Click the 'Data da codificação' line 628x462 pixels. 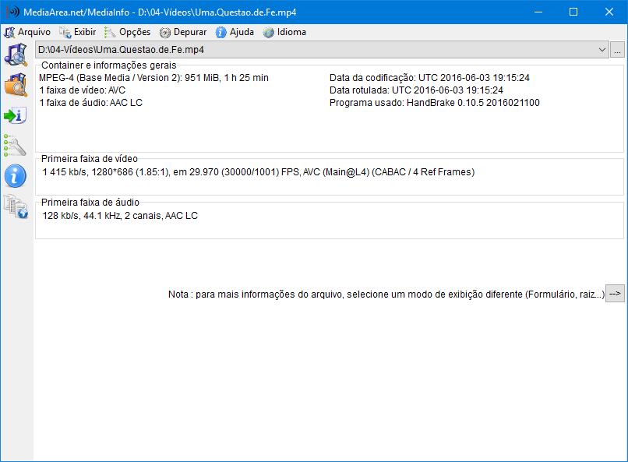point(429,78)
